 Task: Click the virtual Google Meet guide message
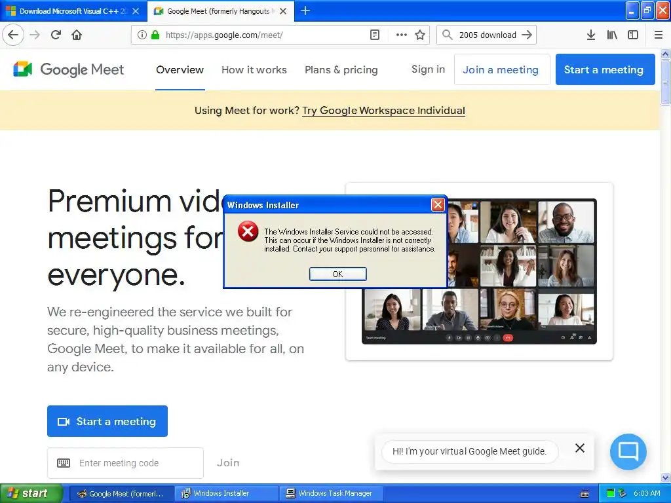point(469,451)
